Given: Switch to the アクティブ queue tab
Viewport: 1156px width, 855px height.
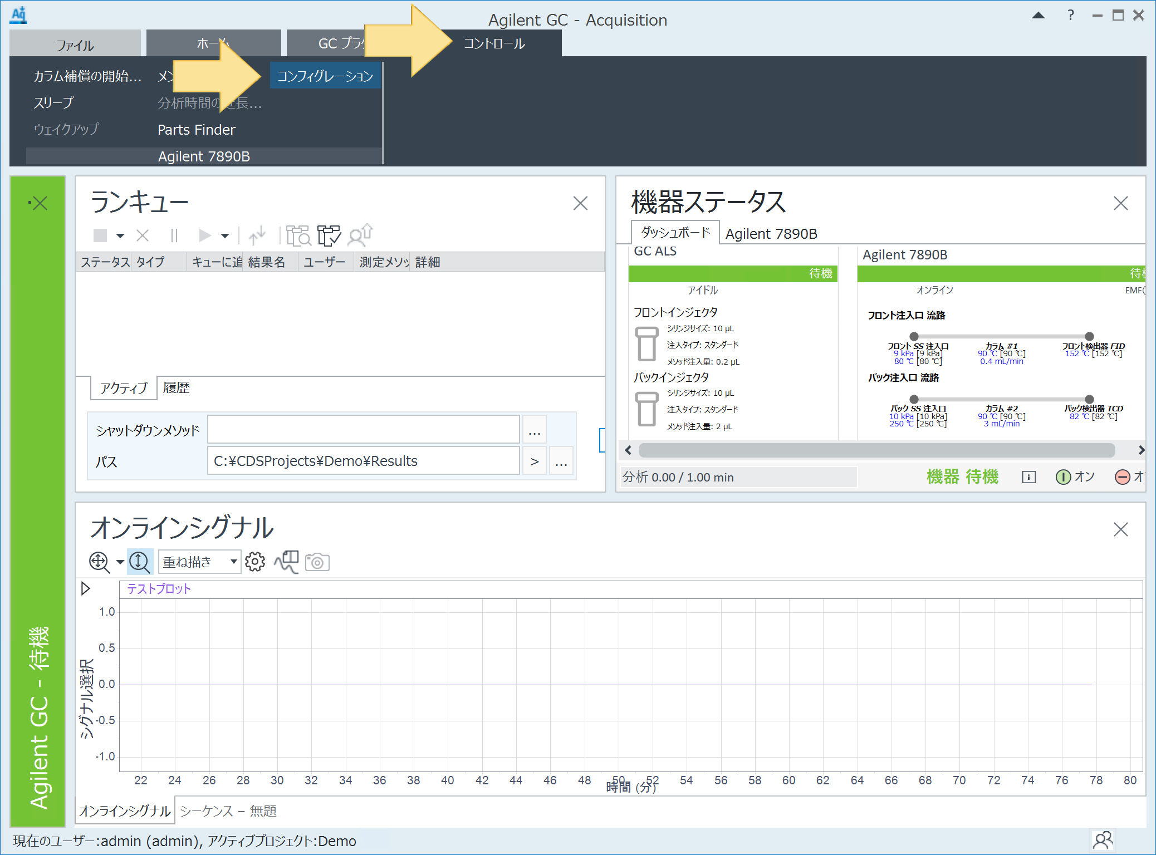Looking at the screenshot, I should click(x=124, y=388).
